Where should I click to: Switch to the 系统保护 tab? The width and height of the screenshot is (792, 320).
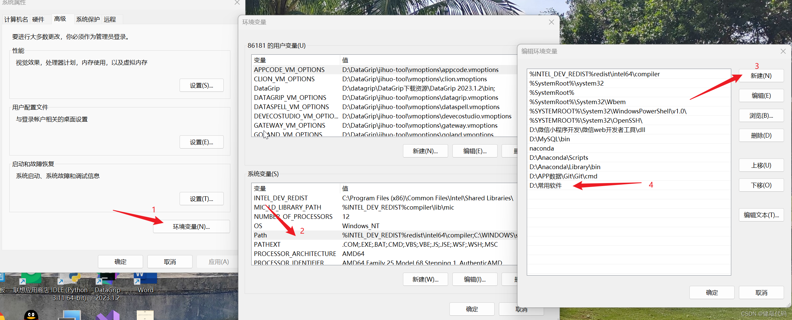(88, 19)
